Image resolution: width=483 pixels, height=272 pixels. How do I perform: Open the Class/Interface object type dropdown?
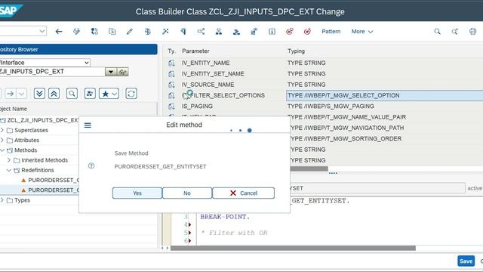[86, 63]
